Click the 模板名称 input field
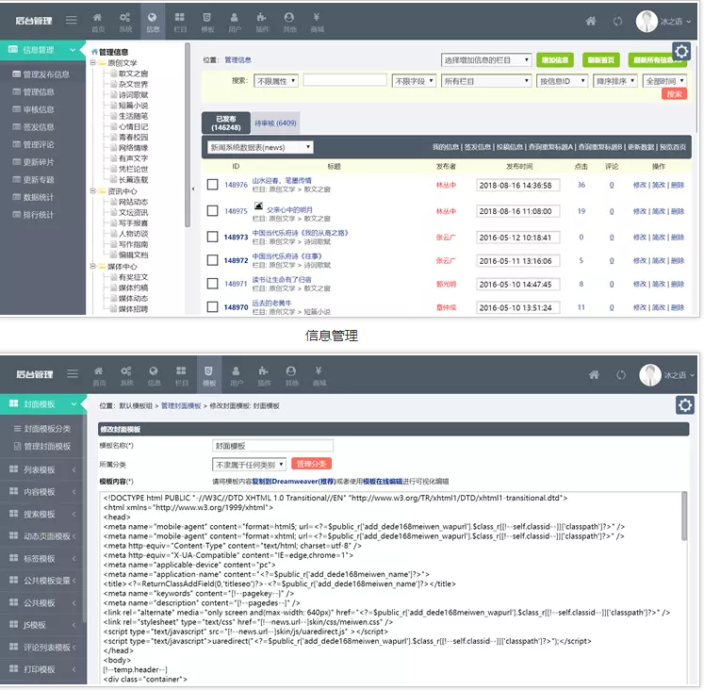The width and height of the screenshot is (704, 690). tap(272, 446)
